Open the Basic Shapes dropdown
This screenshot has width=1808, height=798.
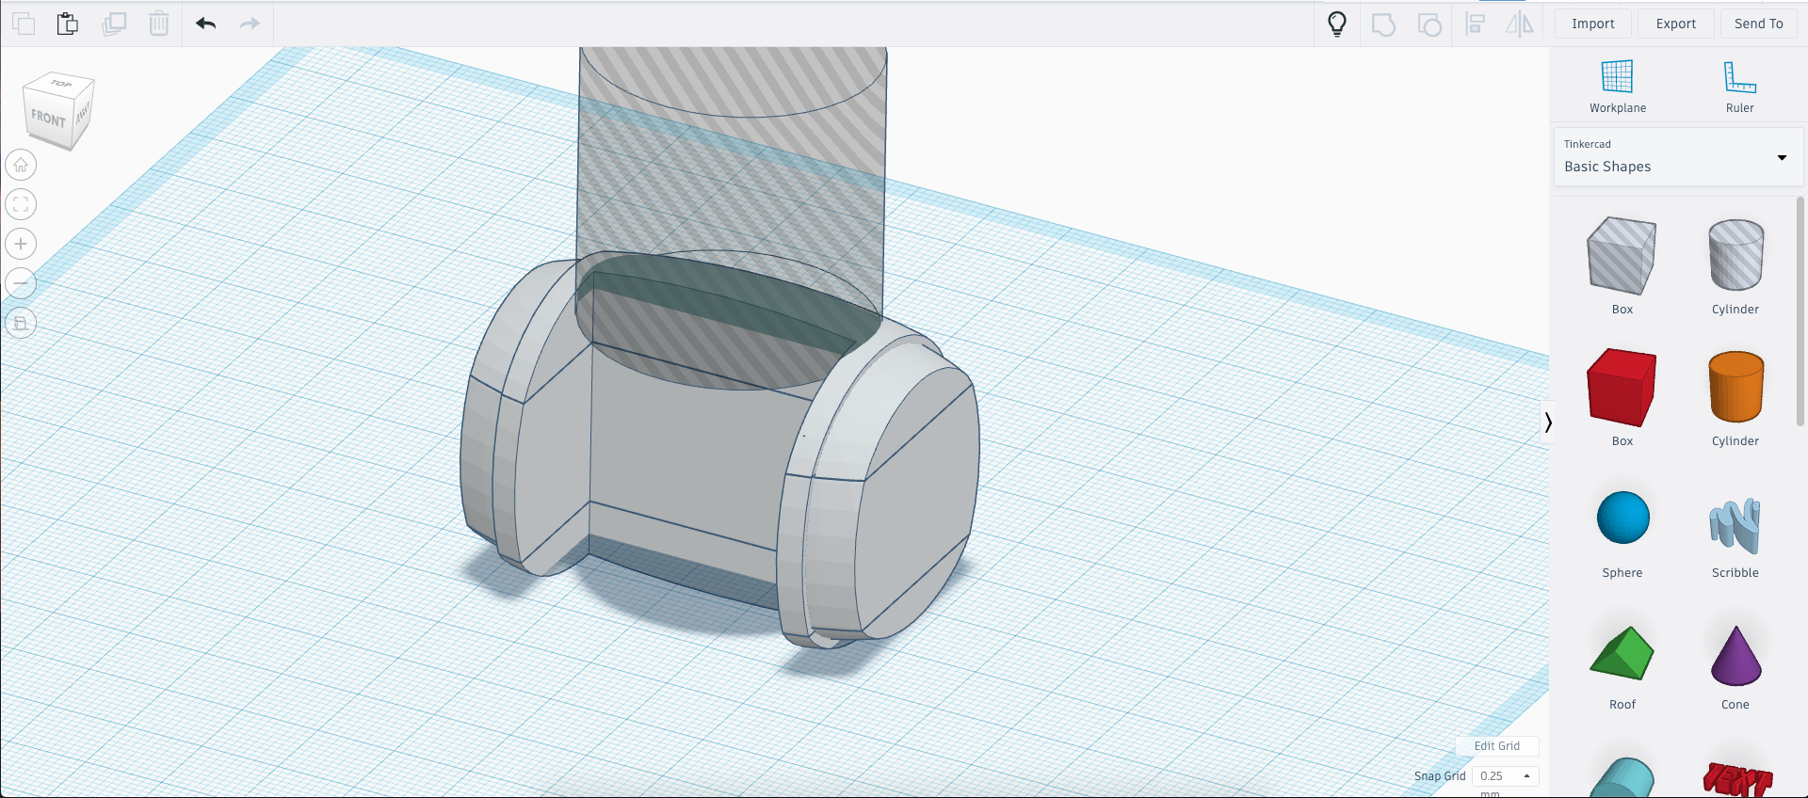coord(1678,157)
